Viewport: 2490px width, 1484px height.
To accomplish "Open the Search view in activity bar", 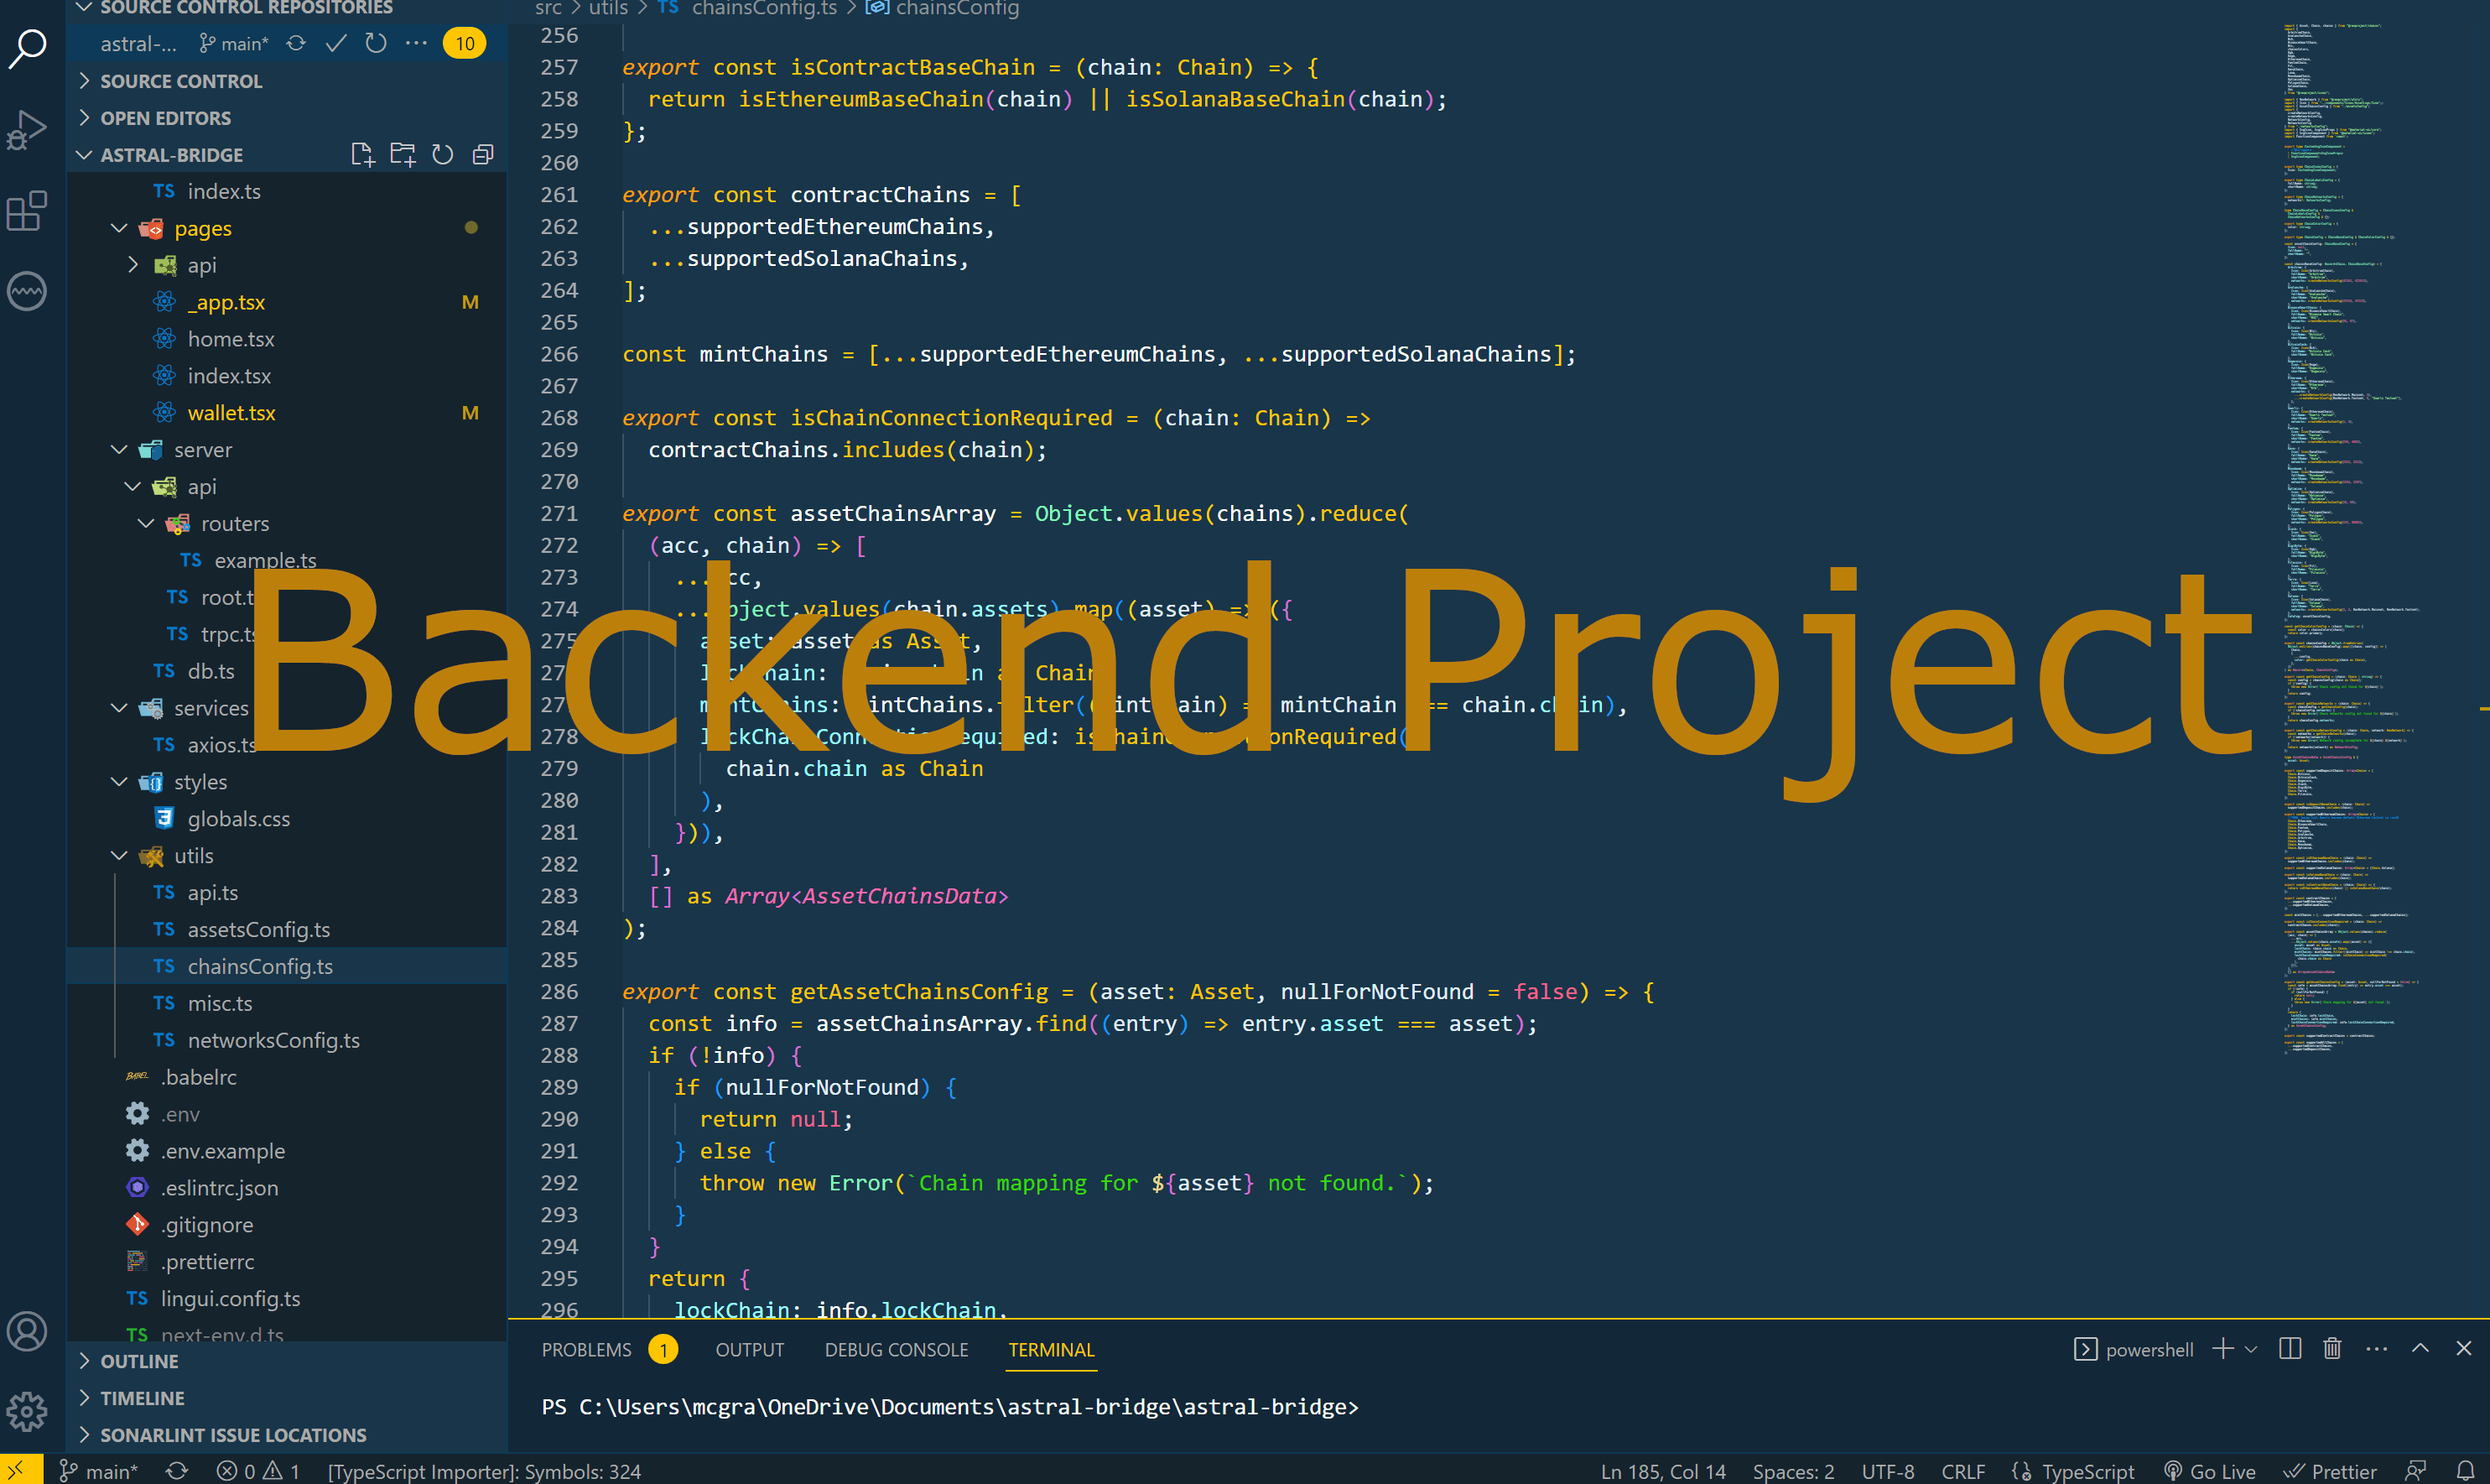I will (27, 48).
